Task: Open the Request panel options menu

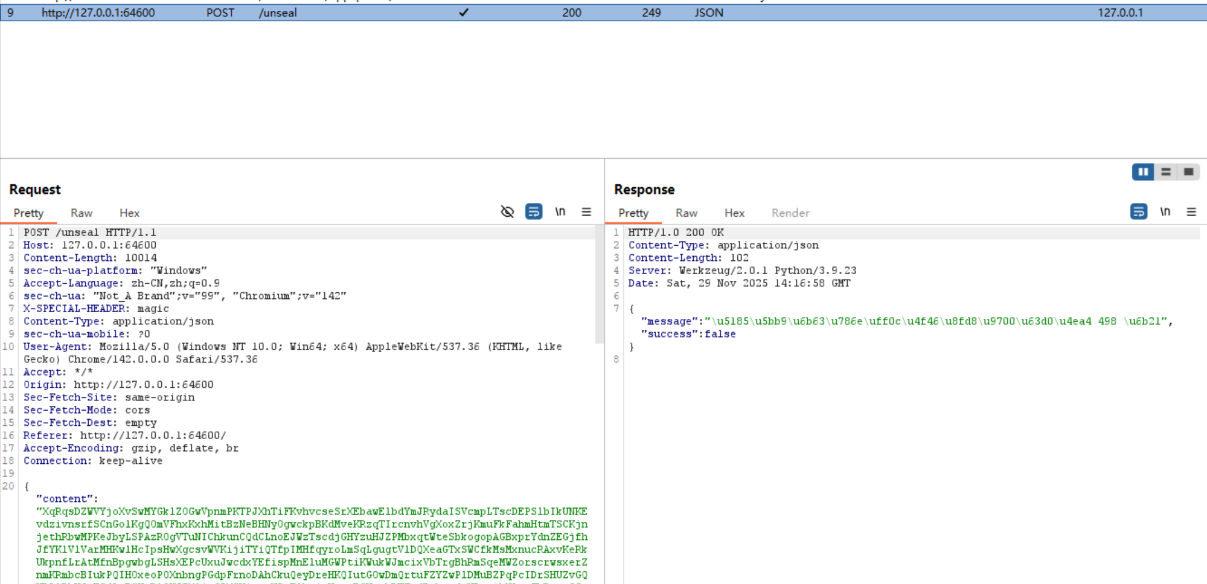Action: pos(586,212)
